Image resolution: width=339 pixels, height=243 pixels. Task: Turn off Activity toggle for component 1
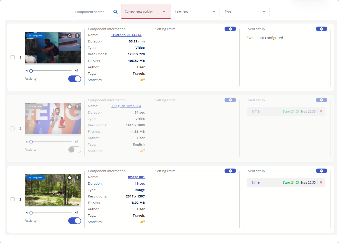[x=75, y=79]
